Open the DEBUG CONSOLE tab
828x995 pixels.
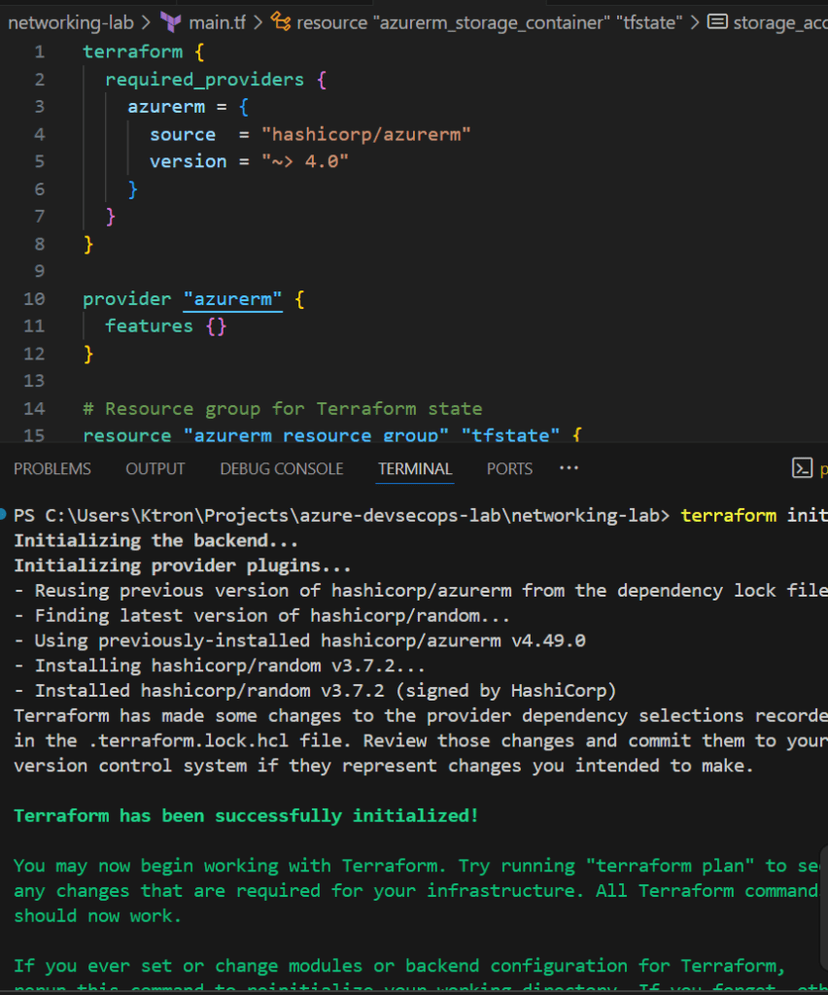[x=281, y=468]
